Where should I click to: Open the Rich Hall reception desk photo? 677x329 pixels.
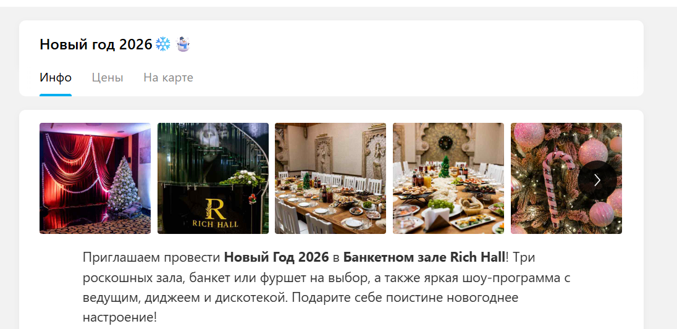(x=213, y=178)
